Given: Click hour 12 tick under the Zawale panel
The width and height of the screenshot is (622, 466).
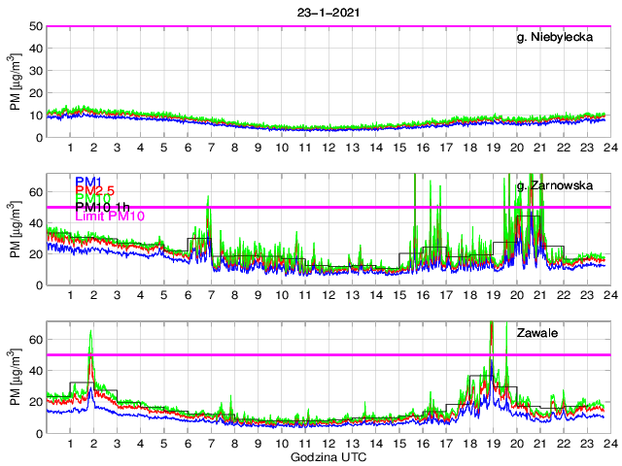Looking at the screenshot, I should pyautogui.click(x=328, y=443).
